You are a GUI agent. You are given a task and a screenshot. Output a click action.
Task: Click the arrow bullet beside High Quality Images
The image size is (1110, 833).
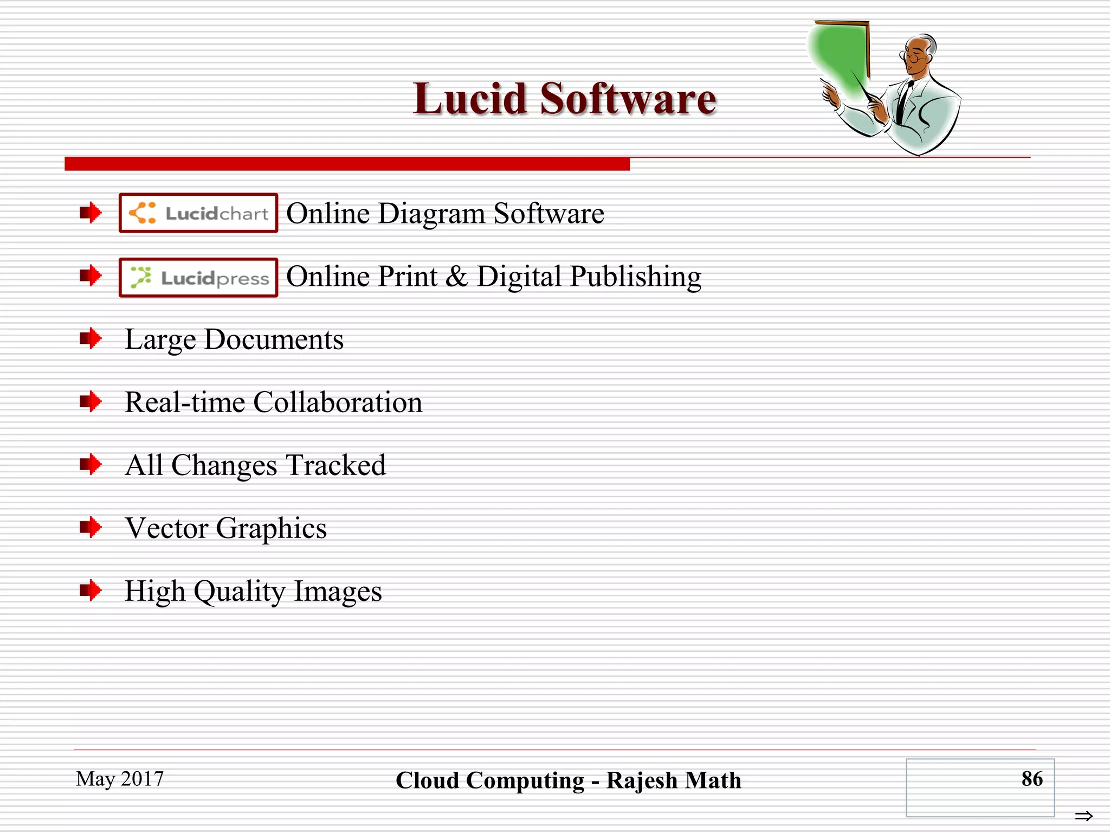point(91,591)
